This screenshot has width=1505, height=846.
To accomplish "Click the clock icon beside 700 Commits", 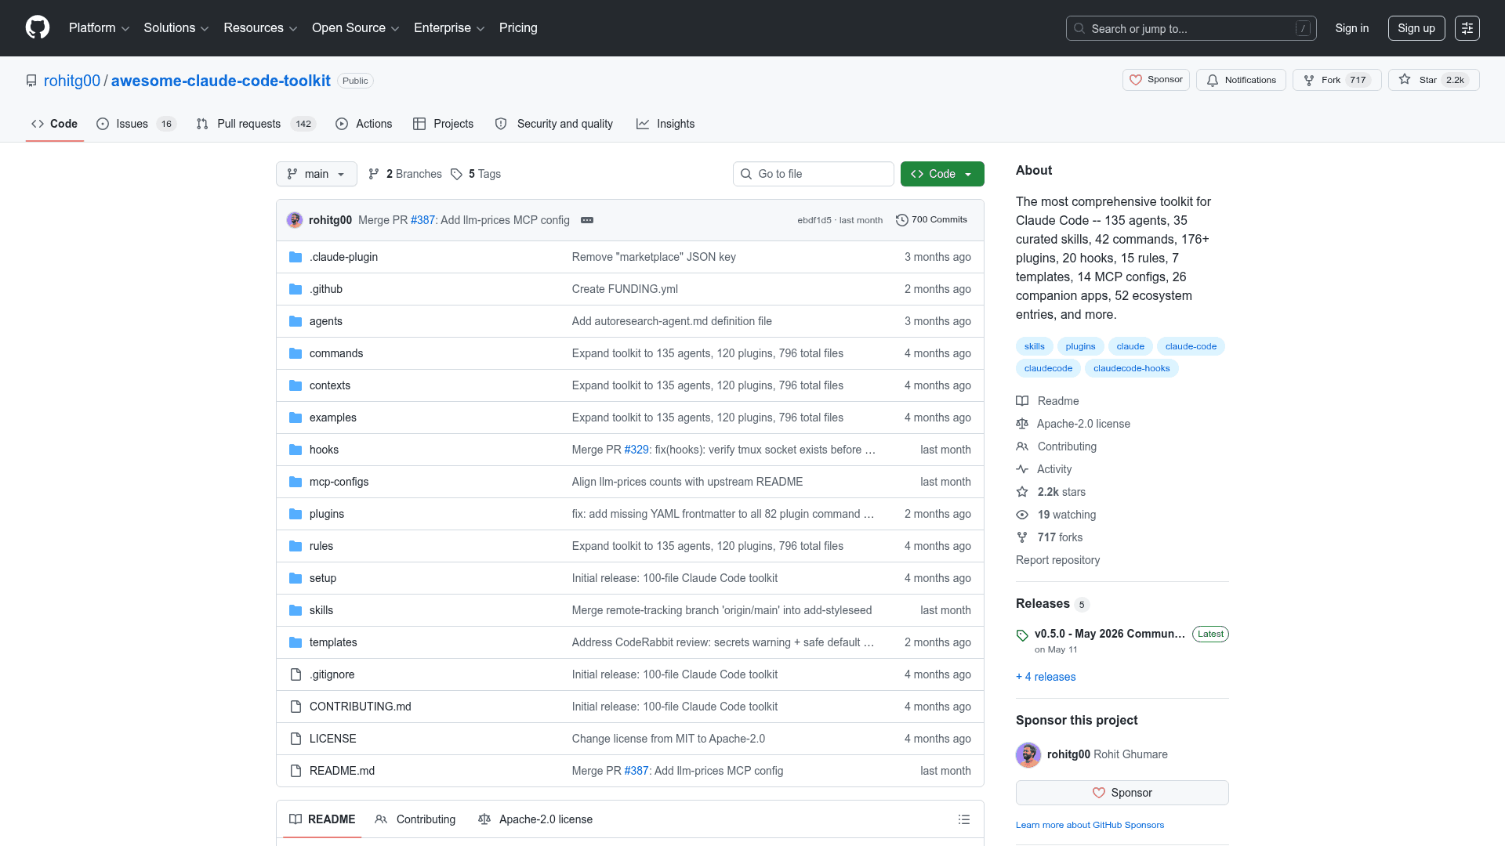I will click(902, 220).
